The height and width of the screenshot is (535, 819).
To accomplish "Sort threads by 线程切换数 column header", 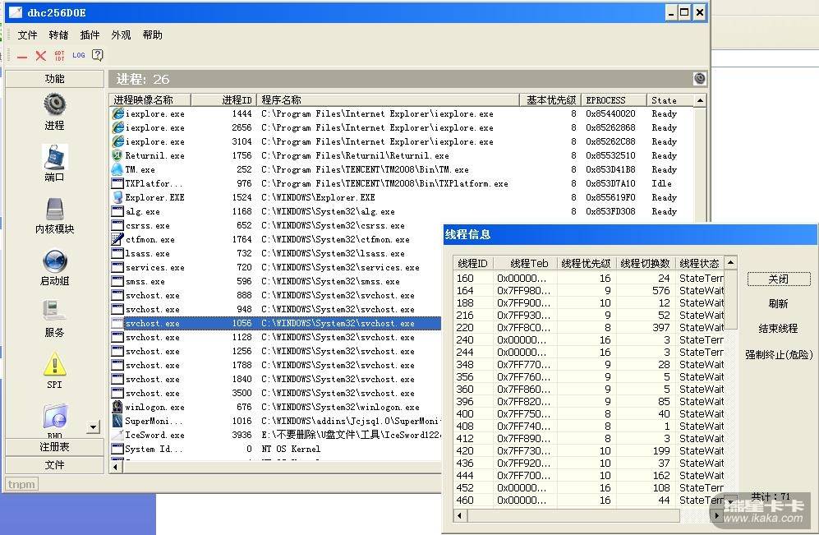I will click(646, 263).
